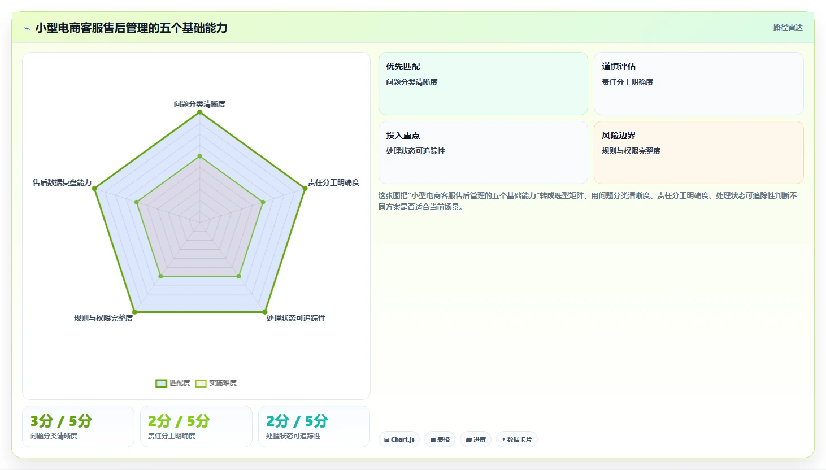
Task: Click the 实施难度 legend color box
Action: pos(201,384)
